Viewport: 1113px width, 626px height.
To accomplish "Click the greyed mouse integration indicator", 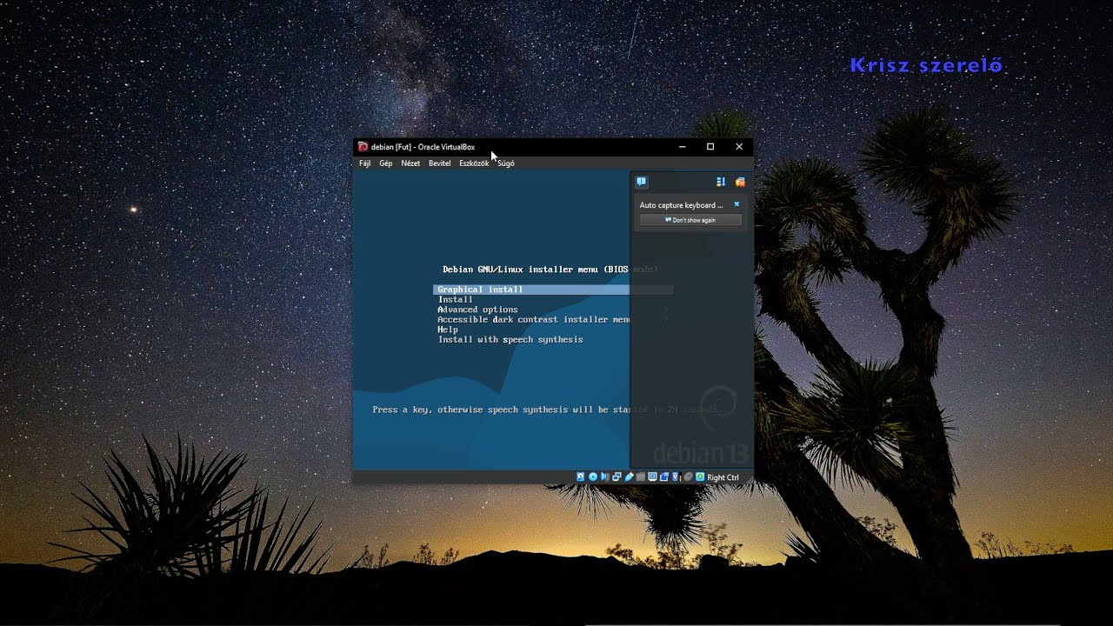I will 688,477.
